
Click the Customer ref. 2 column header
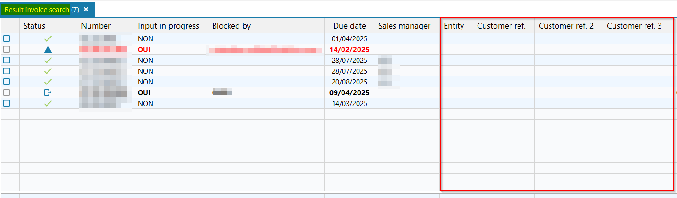[x=566, y=26]
